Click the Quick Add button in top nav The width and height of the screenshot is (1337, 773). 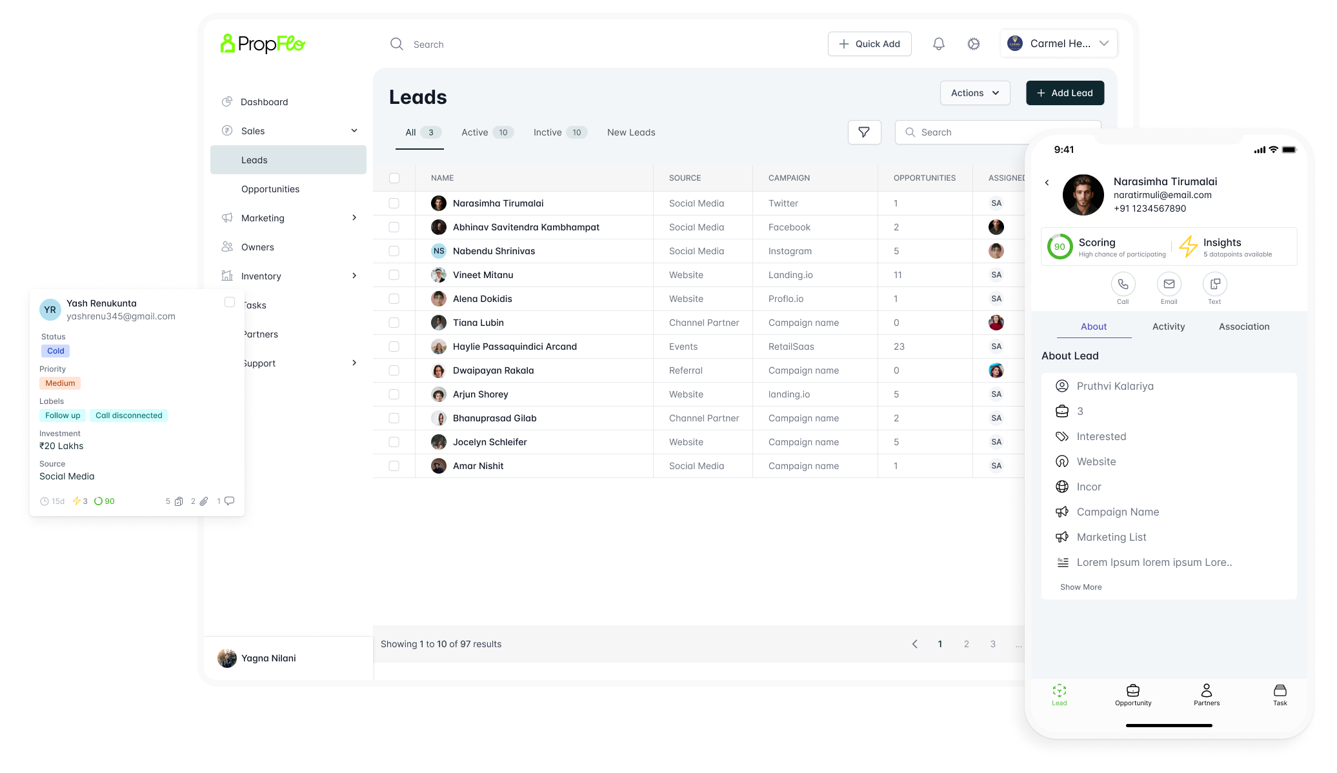(869, 43)
